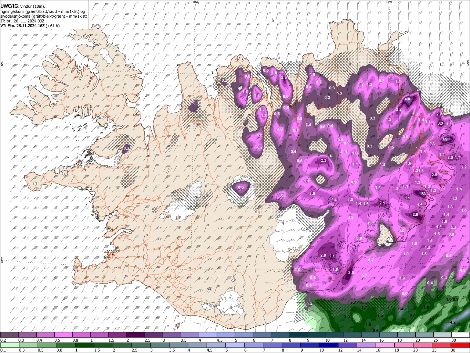Click the 'Vindur (10m),' header text
The image size is (470, 353).
click(x=32, y=6)
